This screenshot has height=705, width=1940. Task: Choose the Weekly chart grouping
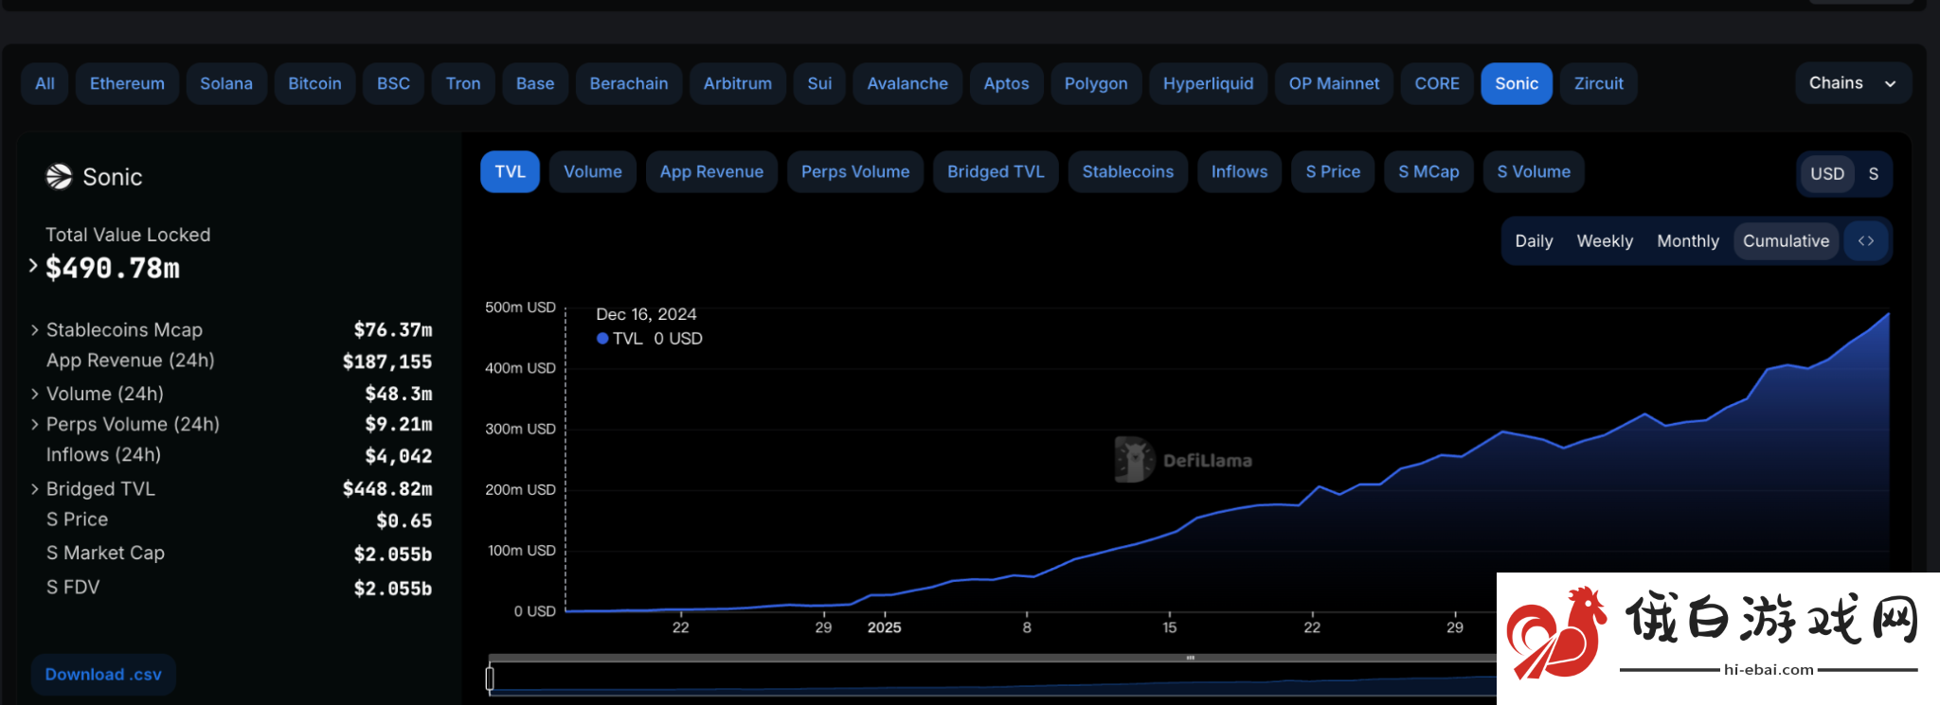1605,241
